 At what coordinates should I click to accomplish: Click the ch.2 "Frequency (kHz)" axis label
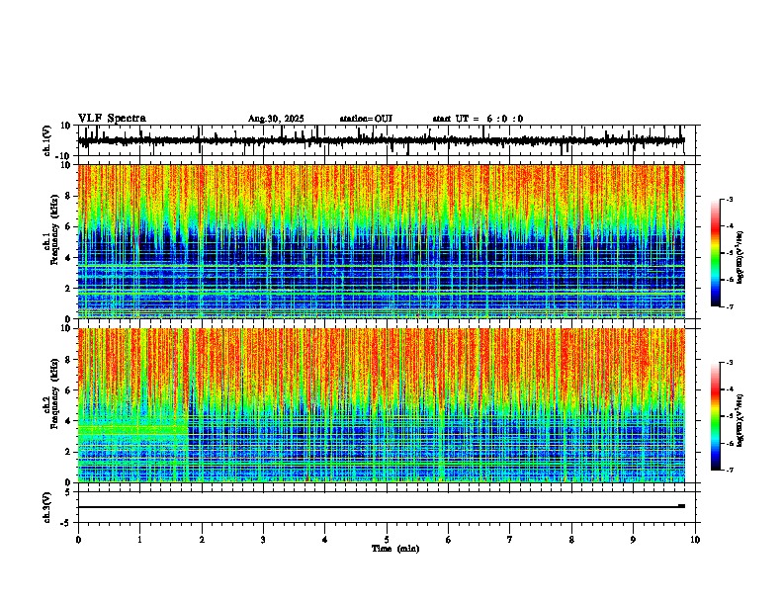54,393
